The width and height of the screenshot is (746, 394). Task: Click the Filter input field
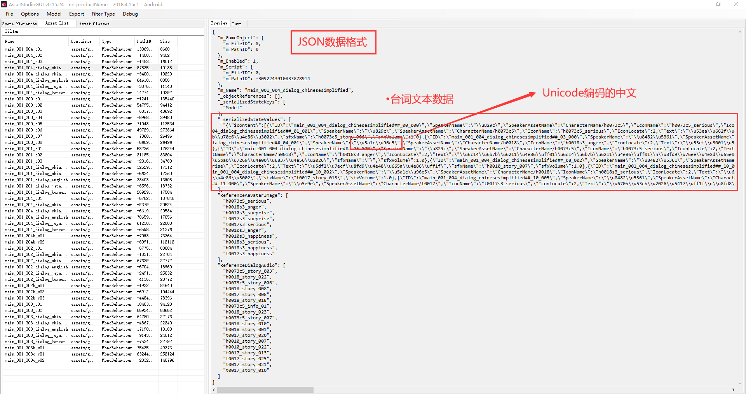(x=103, y=32)
